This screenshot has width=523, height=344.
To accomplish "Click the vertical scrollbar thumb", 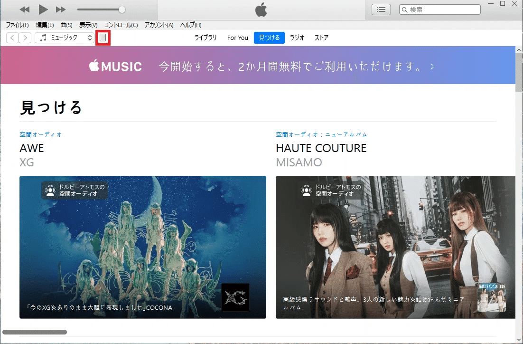I will coord(519,72).
